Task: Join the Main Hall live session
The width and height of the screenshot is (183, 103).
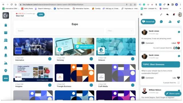Action: [41, 15]
